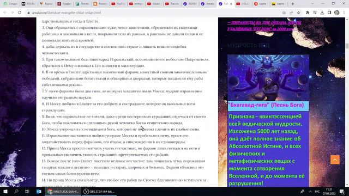Select the OBS 27.0.1 taskbar button
This screenshot has width=349, height=196.
tap(99, 191)
